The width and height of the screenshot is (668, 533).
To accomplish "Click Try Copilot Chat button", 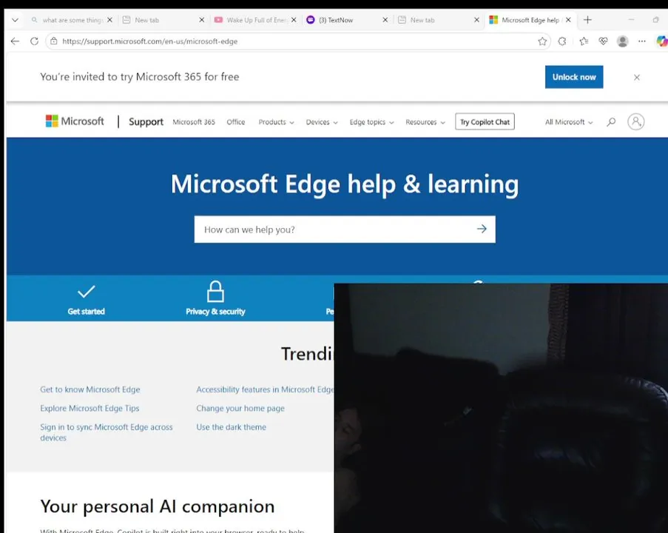I will point(485,121).
